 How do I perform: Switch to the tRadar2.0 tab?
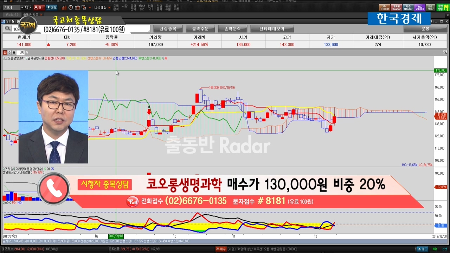pos(12,15)
